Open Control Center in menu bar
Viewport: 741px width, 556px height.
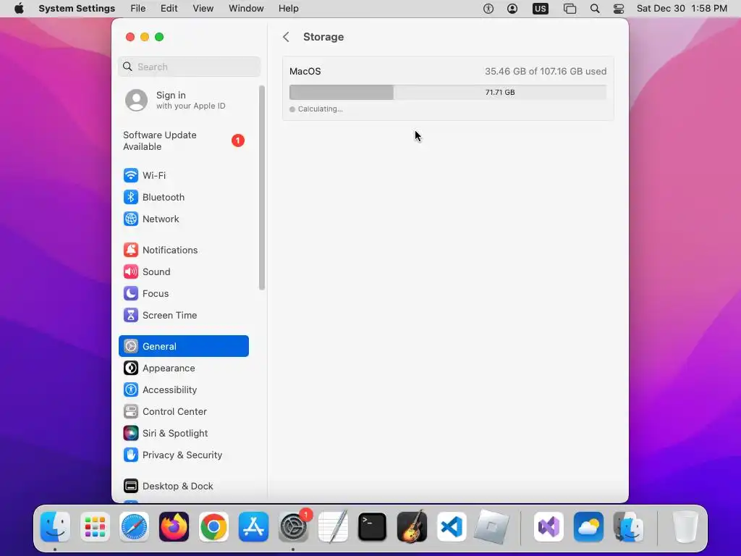tap(619, 9)
